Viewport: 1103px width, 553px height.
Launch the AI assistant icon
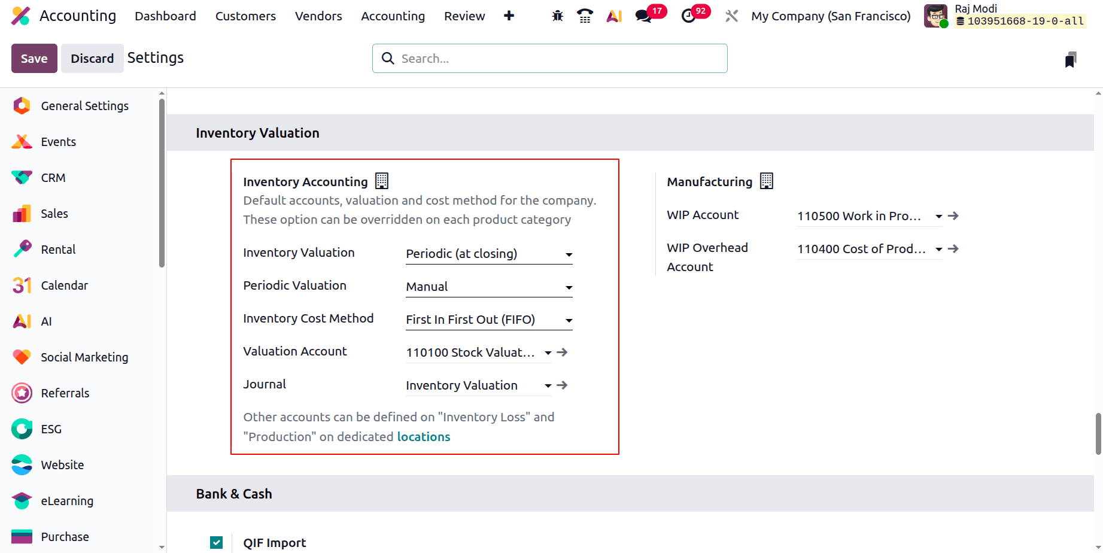point(614,16)
